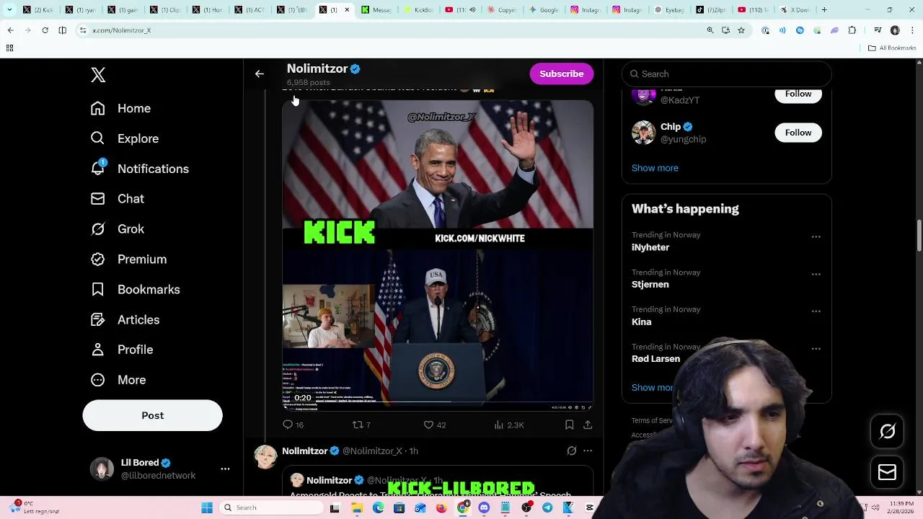
Task: Click the Post button
Action: (x=152, y=415)
